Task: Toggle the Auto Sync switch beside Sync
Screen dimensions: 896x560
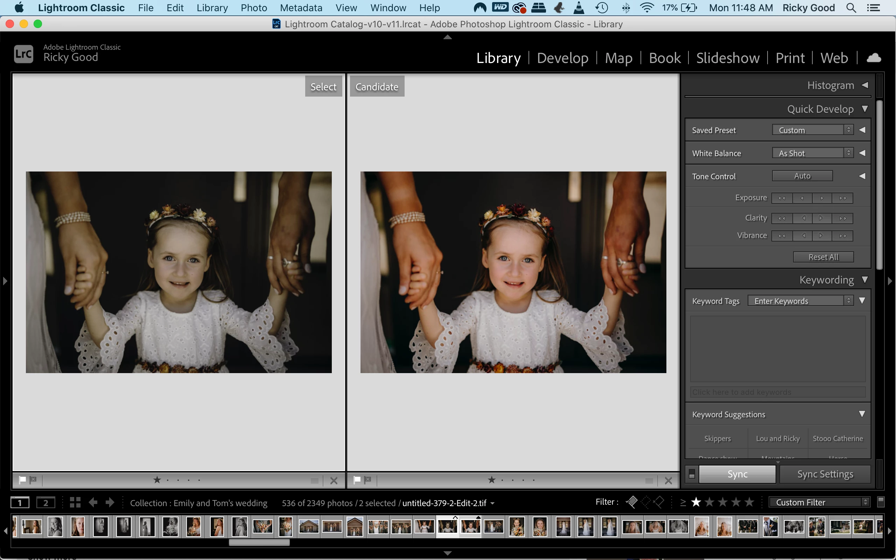Action: (691, 474)
